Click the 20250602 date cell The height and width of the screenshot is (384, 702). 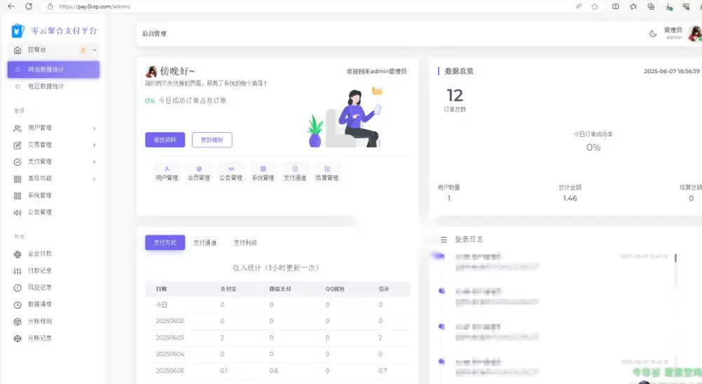tap(170, 321)
